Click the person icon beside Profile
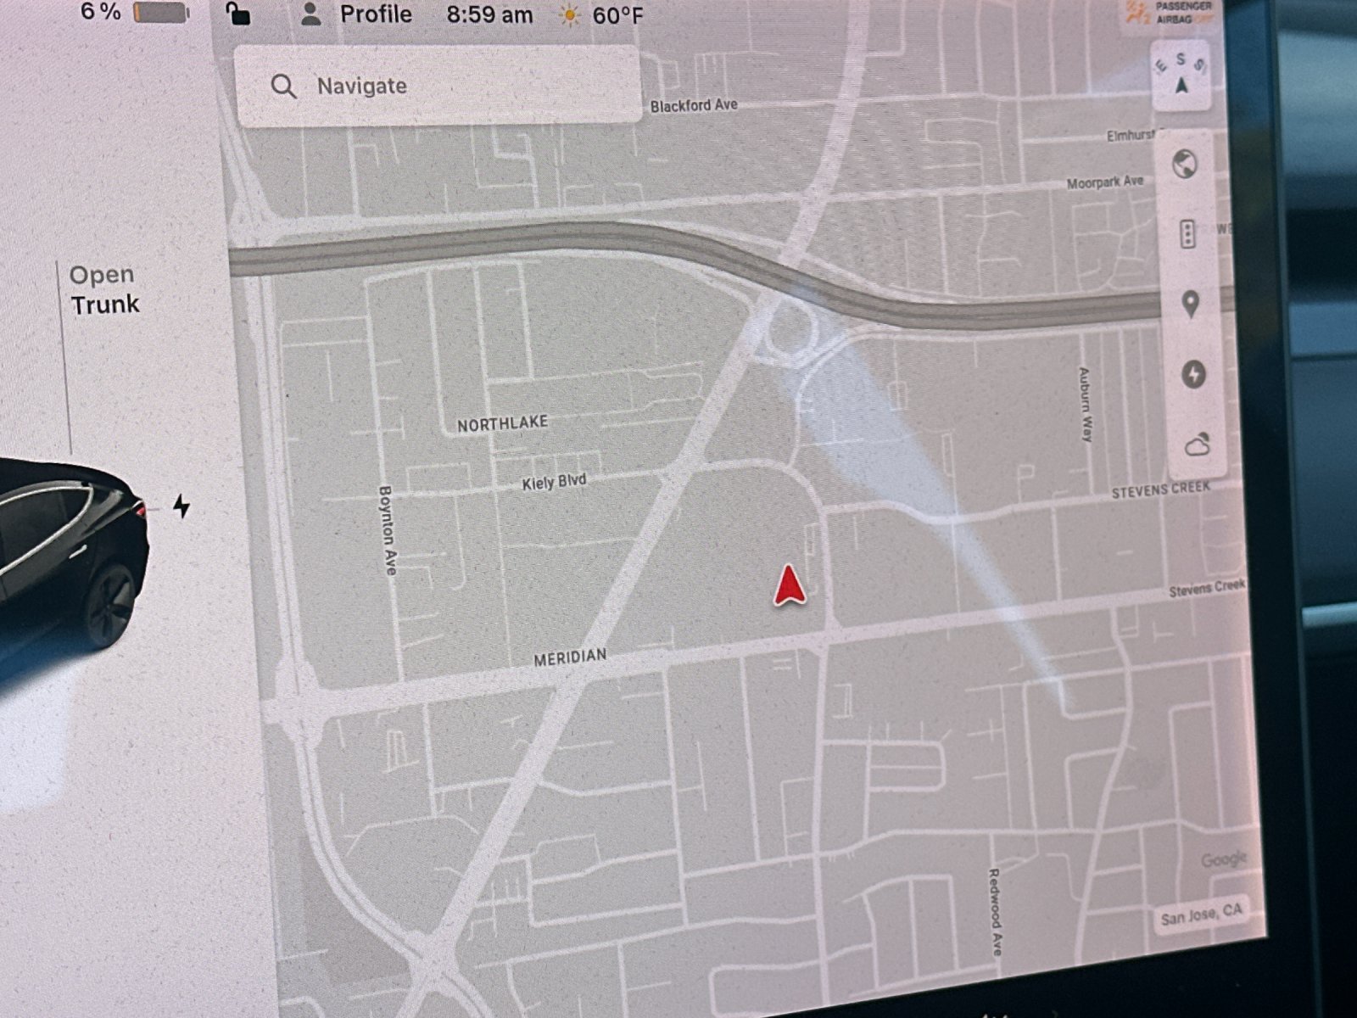Screen dimensions: 1357x1018 [311, 14]
